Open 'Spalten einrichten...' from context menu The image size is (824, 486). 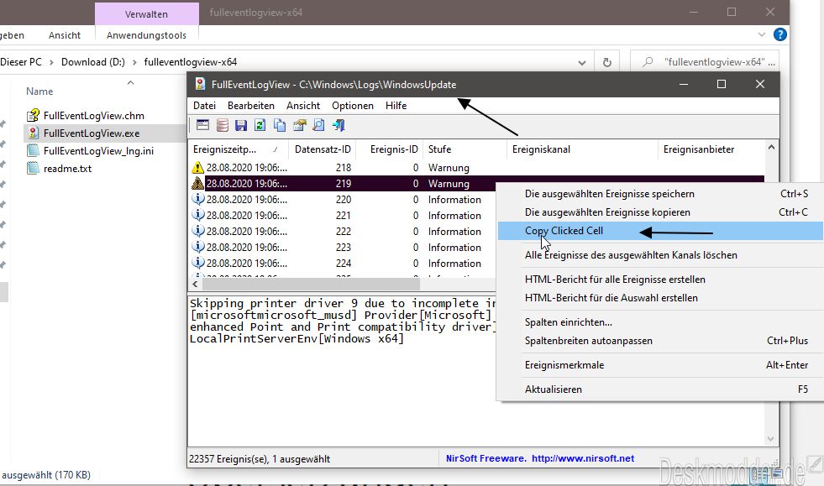[x=660, y=322]
